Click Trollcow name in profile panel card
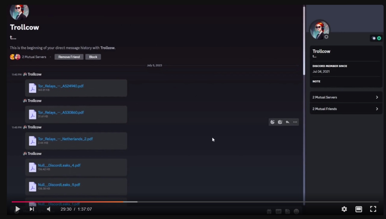Viewport: 386px width, 219px height. pyautogui.click(x=321, y=51)
